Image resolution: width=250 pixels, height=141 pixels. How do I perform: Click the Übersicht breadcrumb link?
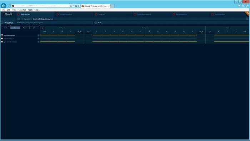coord(27,19)
